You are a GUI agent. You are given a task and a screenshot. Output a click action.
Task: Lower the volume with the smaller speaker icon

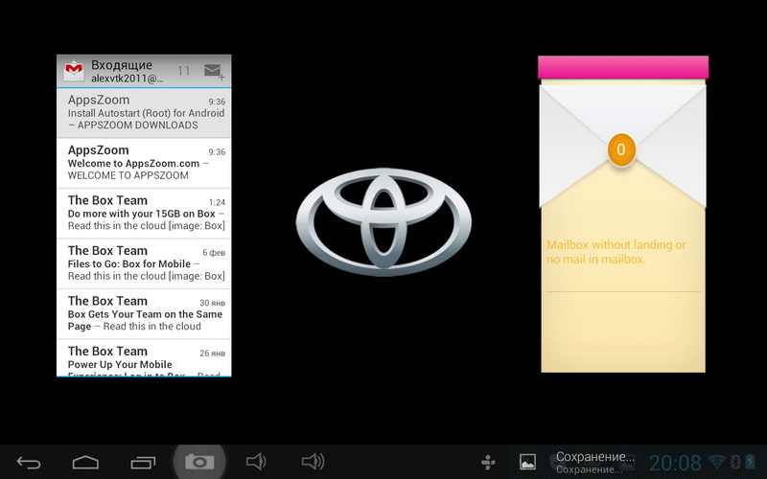tap(255, 463)
